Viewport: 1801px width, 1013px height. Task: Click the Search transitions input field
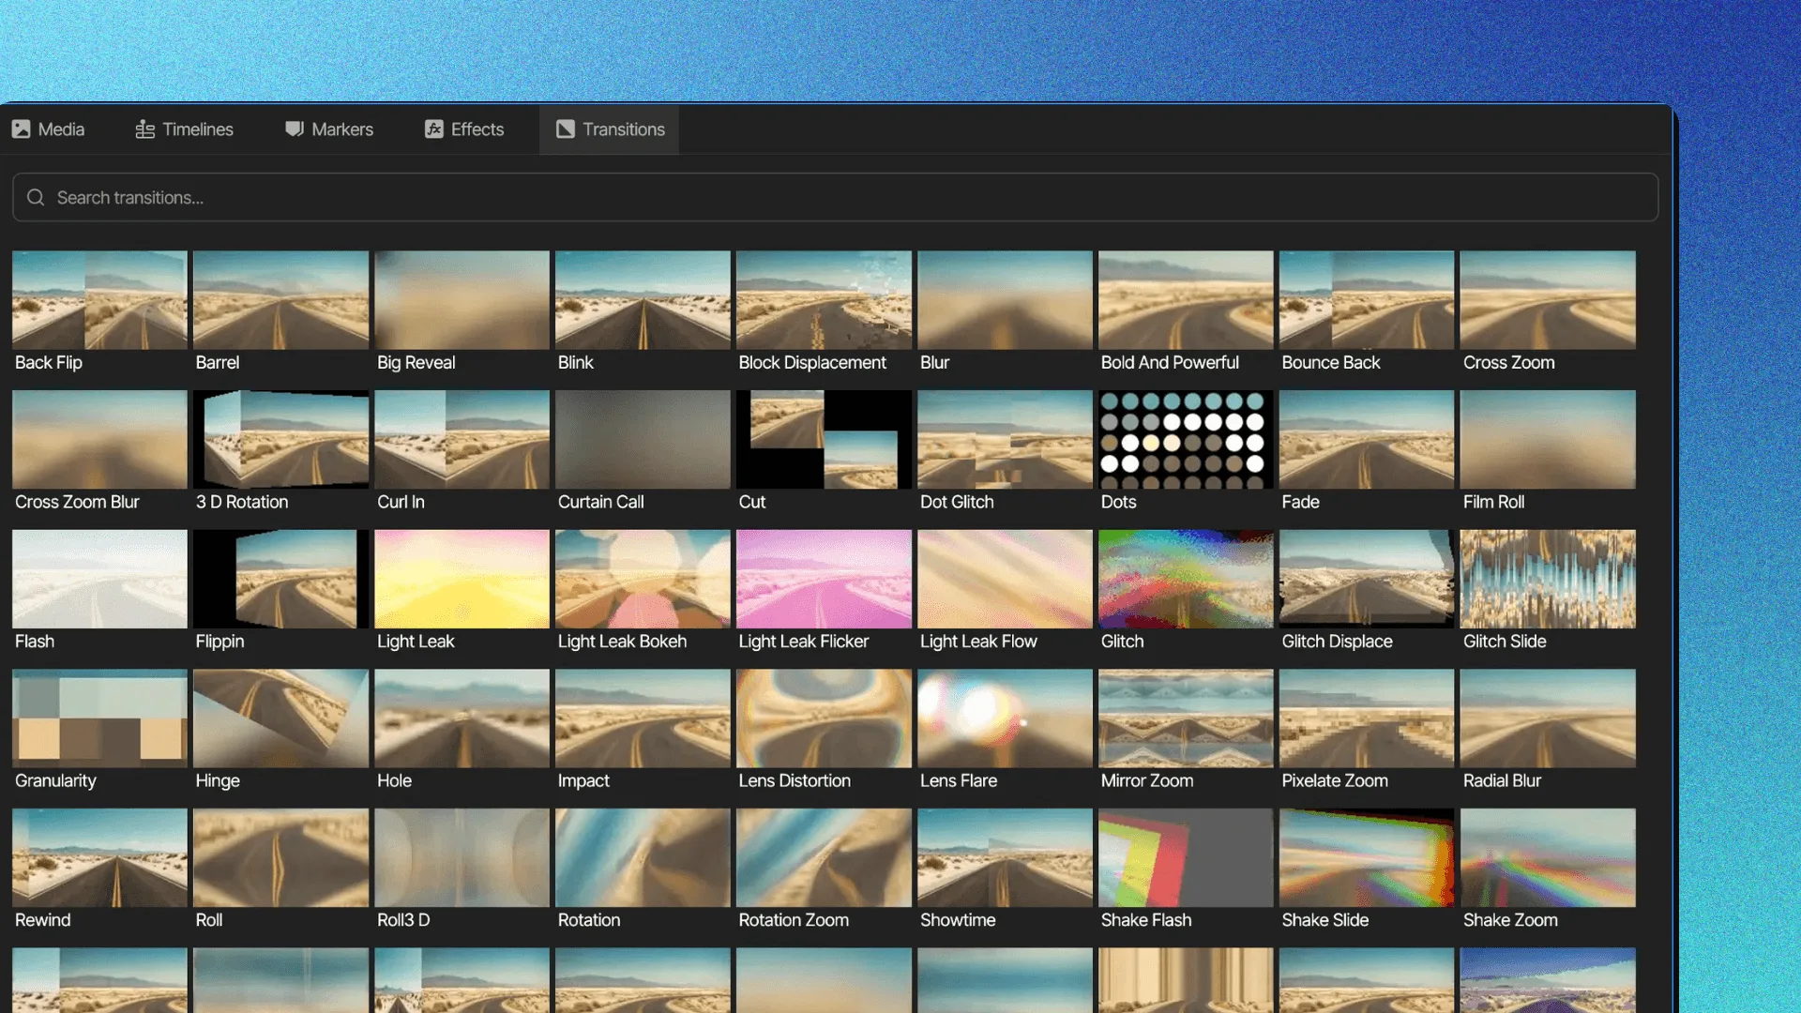[x=835, y=197]
